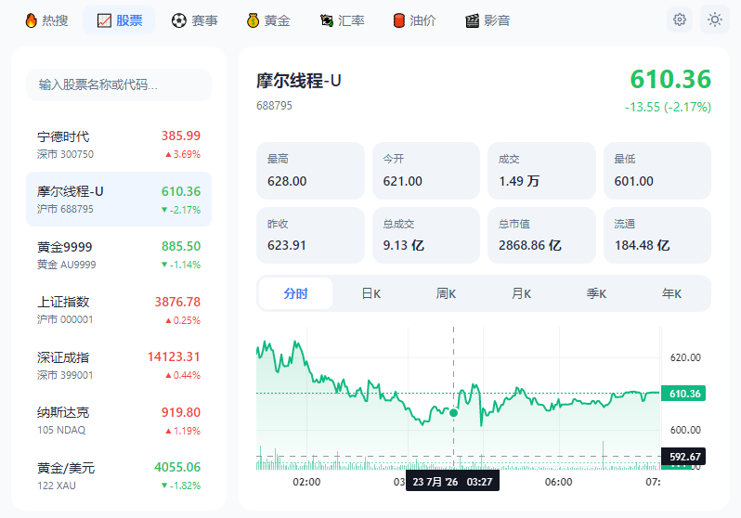
Task: Open the 黄金 tab
Action: pos(268,20)
